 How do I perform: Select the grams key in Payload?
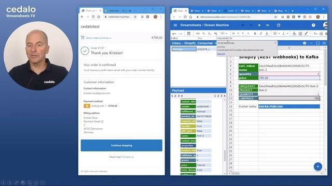[x=188, y=160]
